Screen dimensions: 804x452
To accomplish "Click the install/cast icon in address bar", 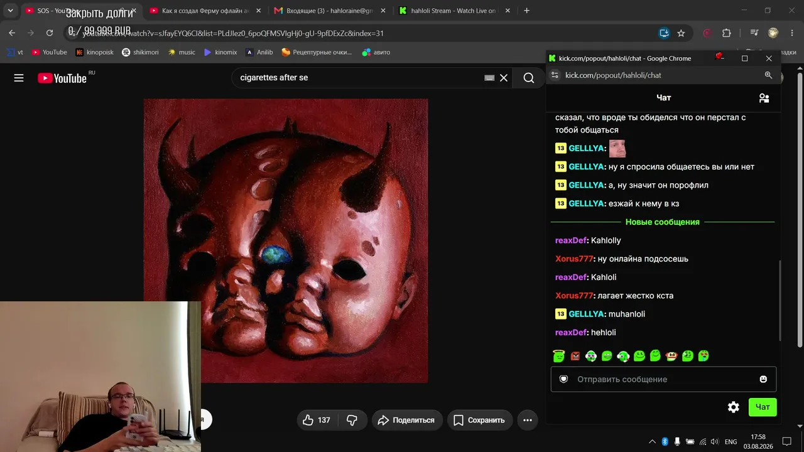I will pyautogui.click(x=664, y=33).
